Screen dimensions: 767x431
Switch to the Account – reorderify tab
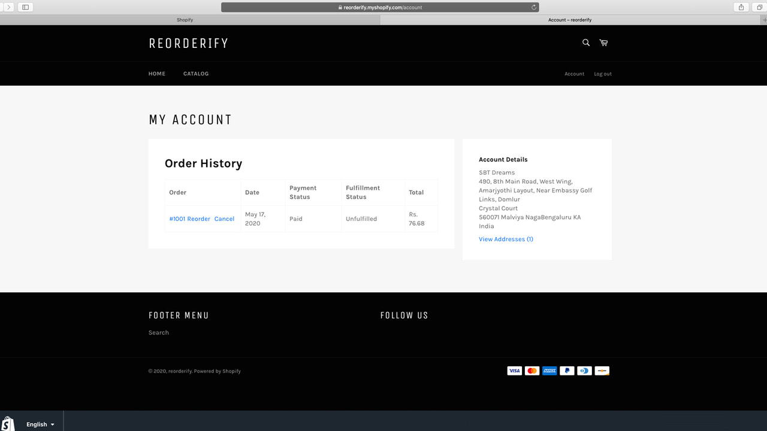(x=570, y=19)
